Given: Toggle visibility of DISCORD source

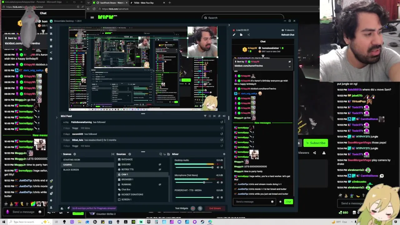Looking at the screenshot, I should [160, 164].
